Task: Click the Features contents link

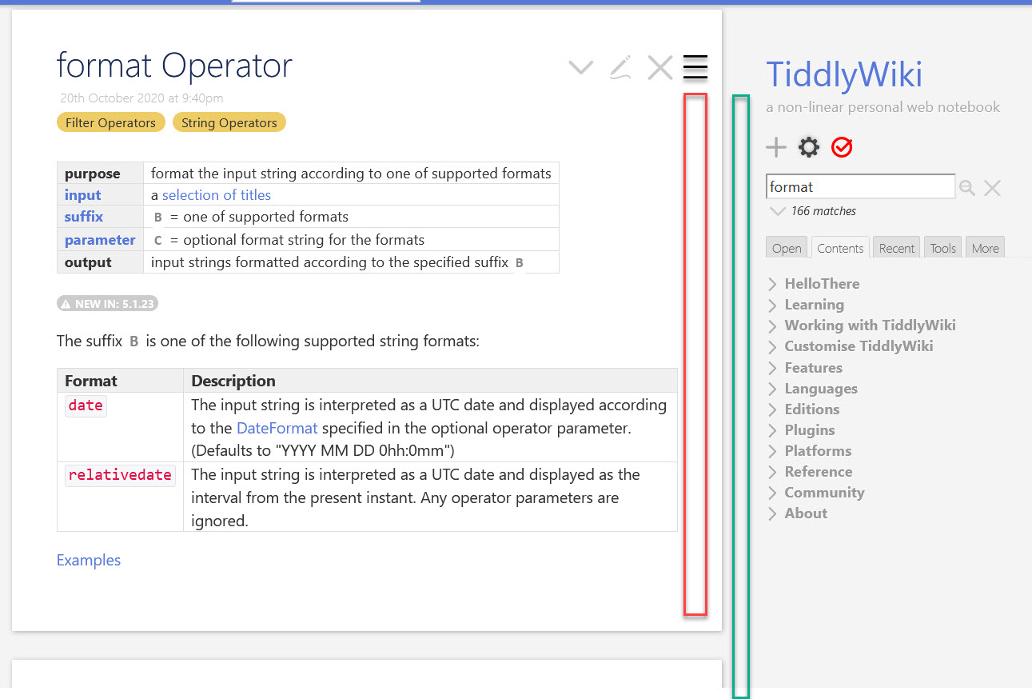Action: click(x=813, y=368)
